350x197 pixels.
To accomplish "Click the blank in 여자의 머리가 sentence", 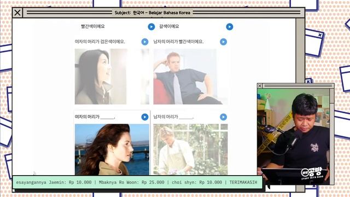I will click(107, 117).
